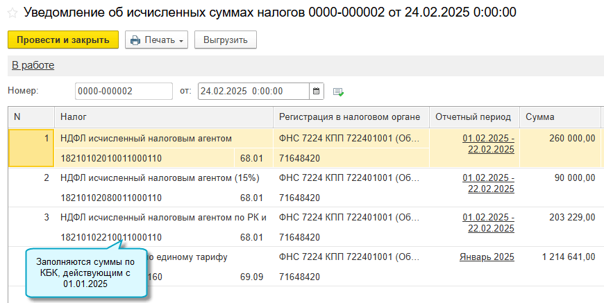Focus the document date field
This screenshot has height=303, width=604.
252,91
